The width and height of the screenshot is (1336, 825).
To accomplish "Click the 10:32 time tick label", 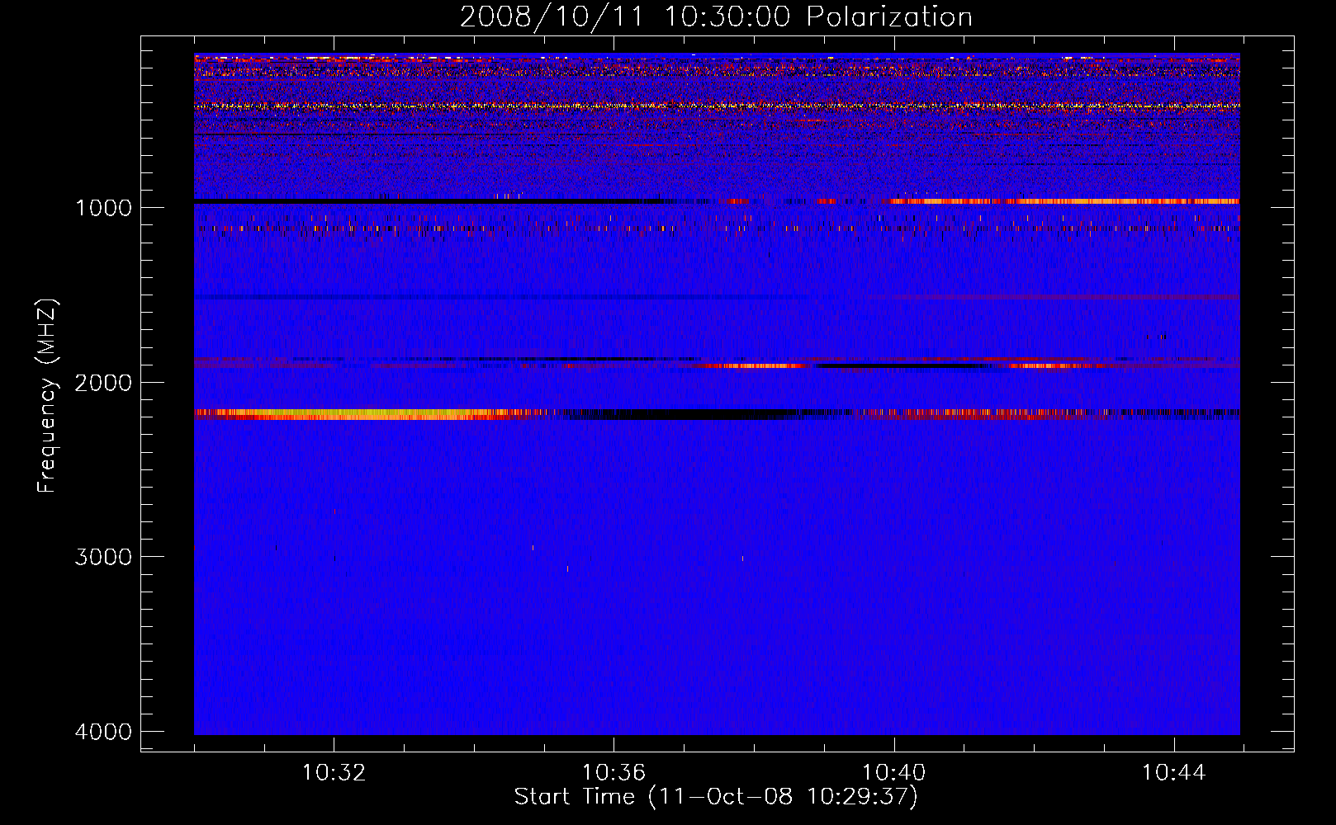I will pyautogui.click(x=334, y=773).
